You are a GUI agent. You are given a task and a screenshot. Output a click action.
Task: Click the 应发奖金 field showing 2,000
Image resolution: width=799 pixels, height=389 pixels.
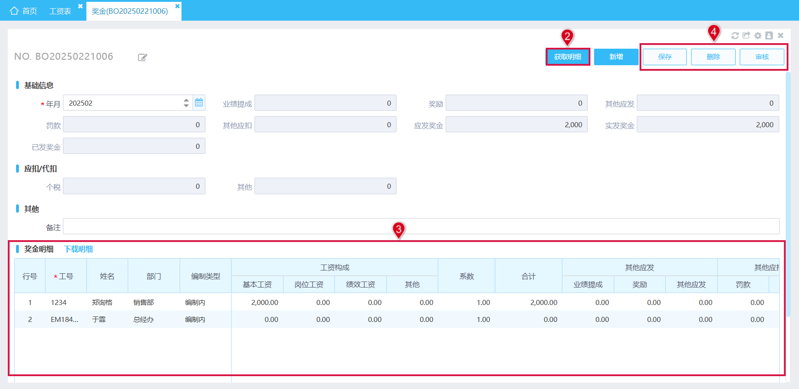click(516, 124)
